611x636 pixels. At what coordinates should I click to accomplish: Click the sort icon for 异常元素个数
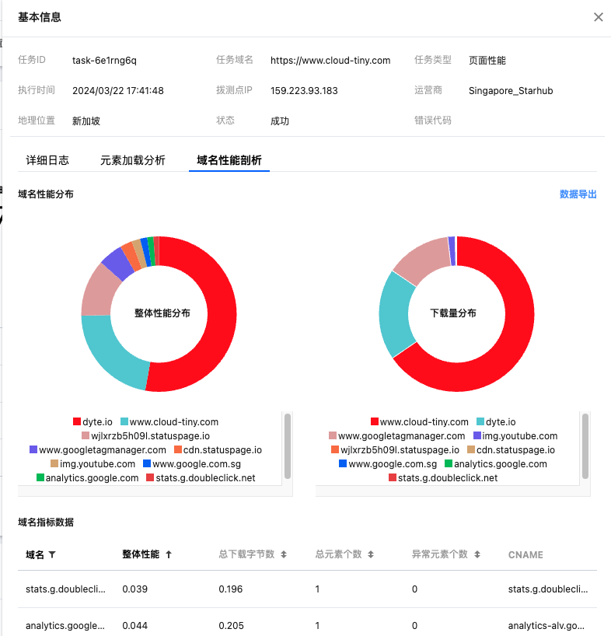click(480, 555)
